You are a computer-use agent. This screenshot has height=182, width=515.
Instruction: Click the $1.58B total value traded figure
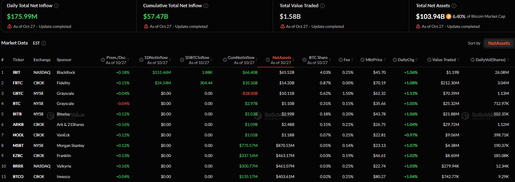(x=290, y=16)
